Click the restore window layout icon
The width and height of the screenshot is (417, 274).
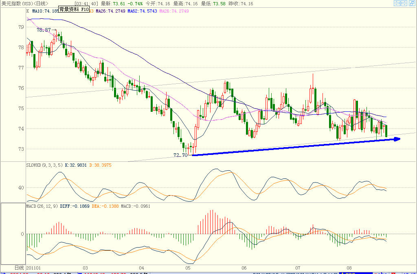(x=411, y=3)
